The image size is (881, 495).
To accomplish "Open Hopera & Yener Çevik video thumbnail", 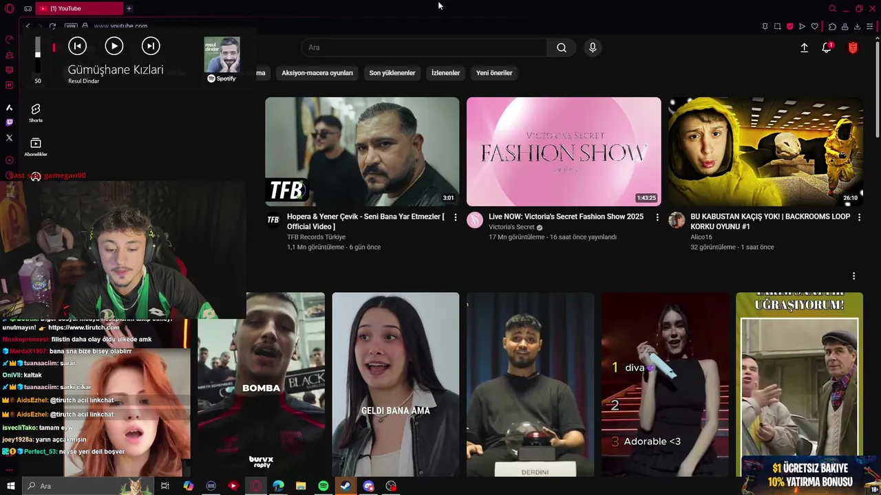I will tap(362, 151).
